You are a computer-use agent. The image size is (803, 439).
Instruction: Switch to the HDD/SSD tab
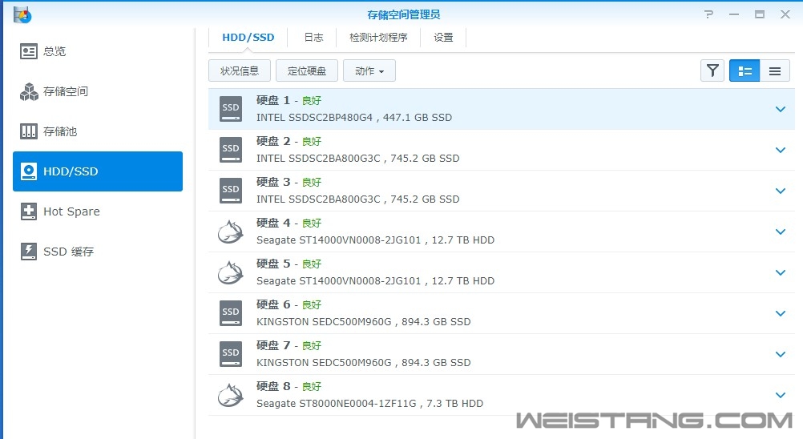click(248, 38)
